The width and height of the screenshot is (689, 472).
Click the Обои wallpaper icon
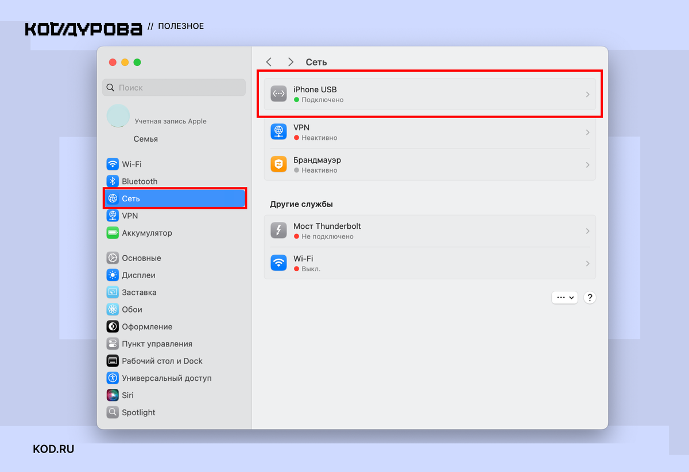pyautogui.click(x=113, y=310)
